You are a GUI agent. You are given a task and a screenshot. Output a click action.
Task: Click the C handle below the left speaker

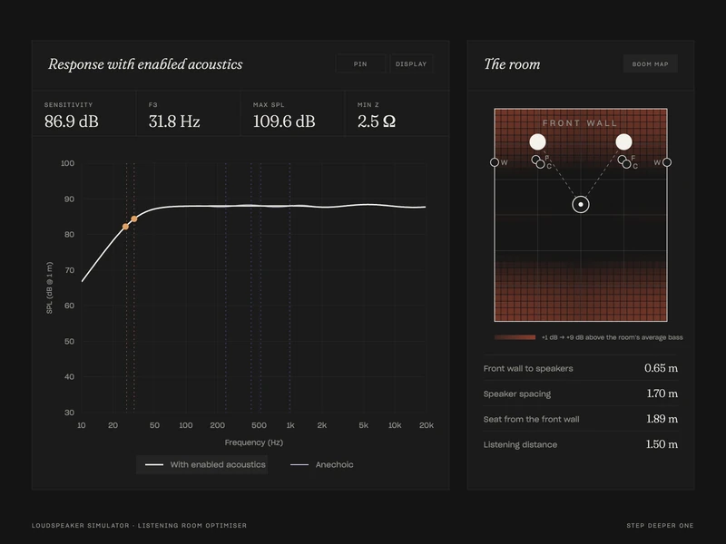coord(540,164)
